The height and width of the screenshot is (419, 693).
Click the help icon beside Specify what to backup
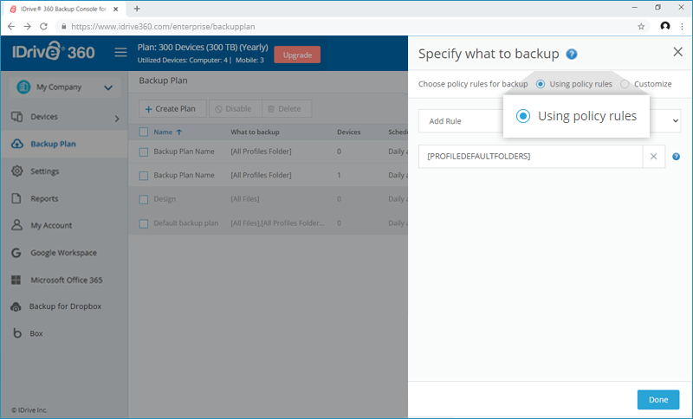coord(572,54)
